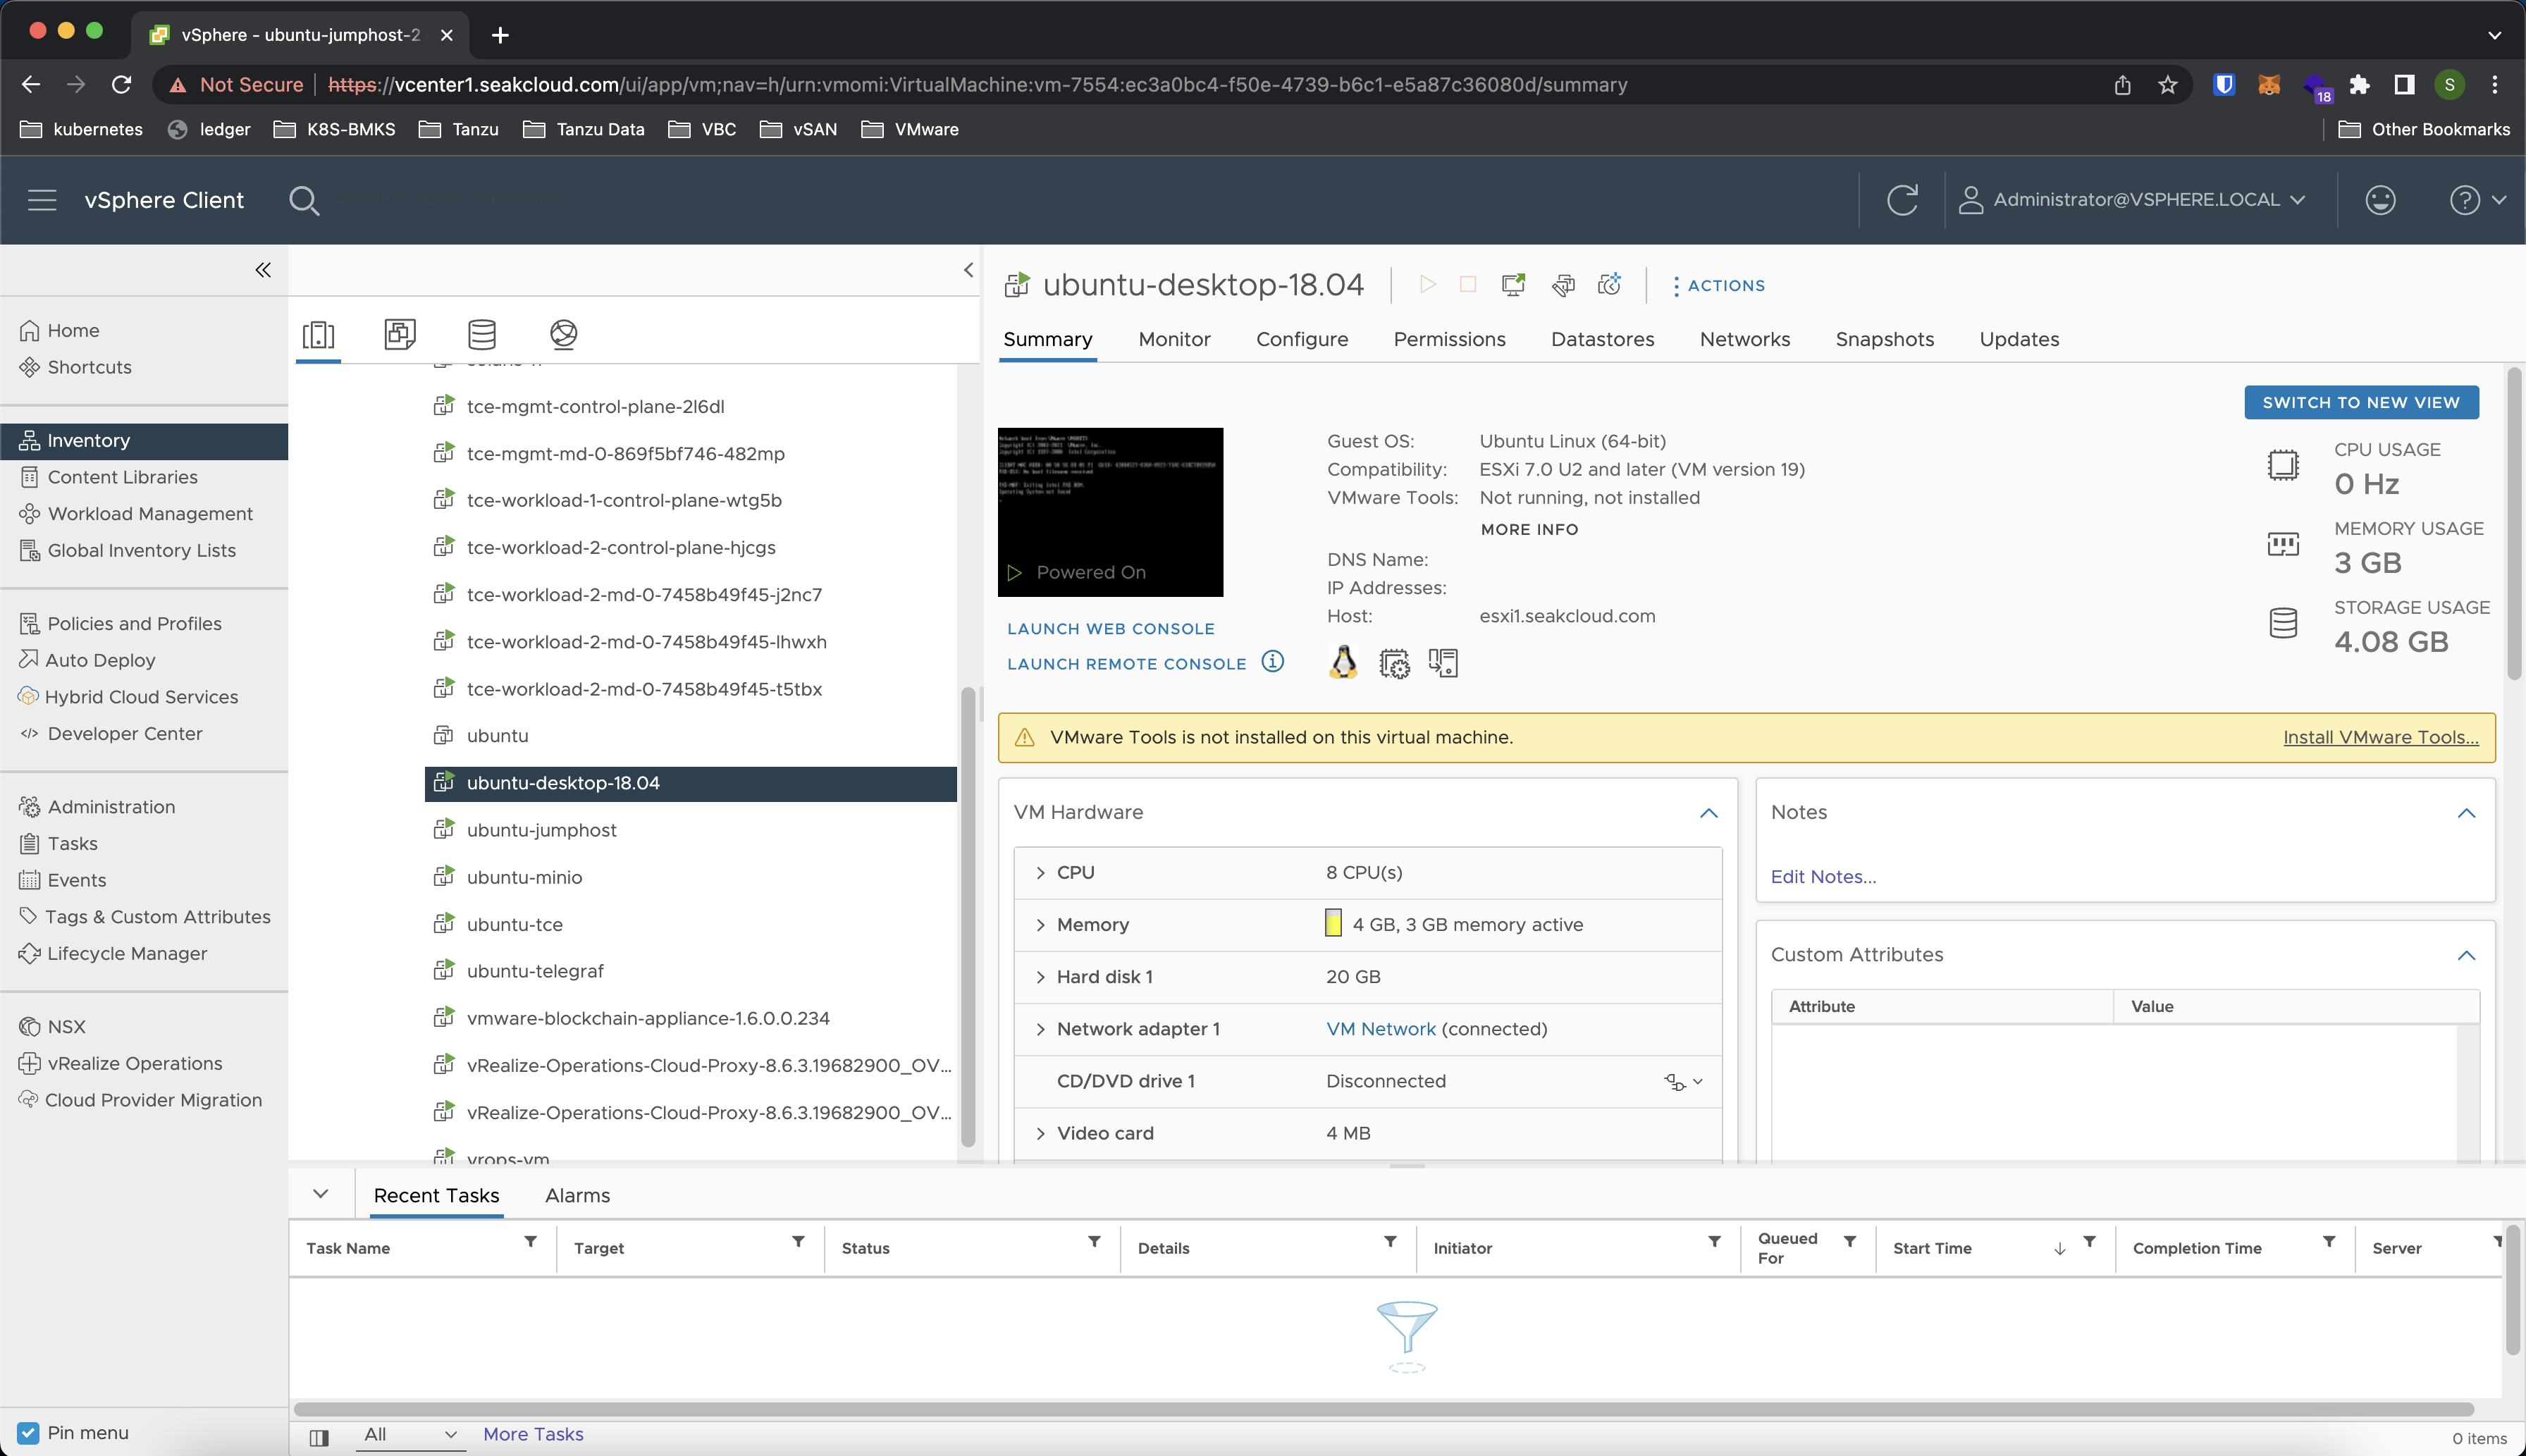Expand the Network adapter 1 row
Viewport: 2526px width, 1456px height.
1040,1030
